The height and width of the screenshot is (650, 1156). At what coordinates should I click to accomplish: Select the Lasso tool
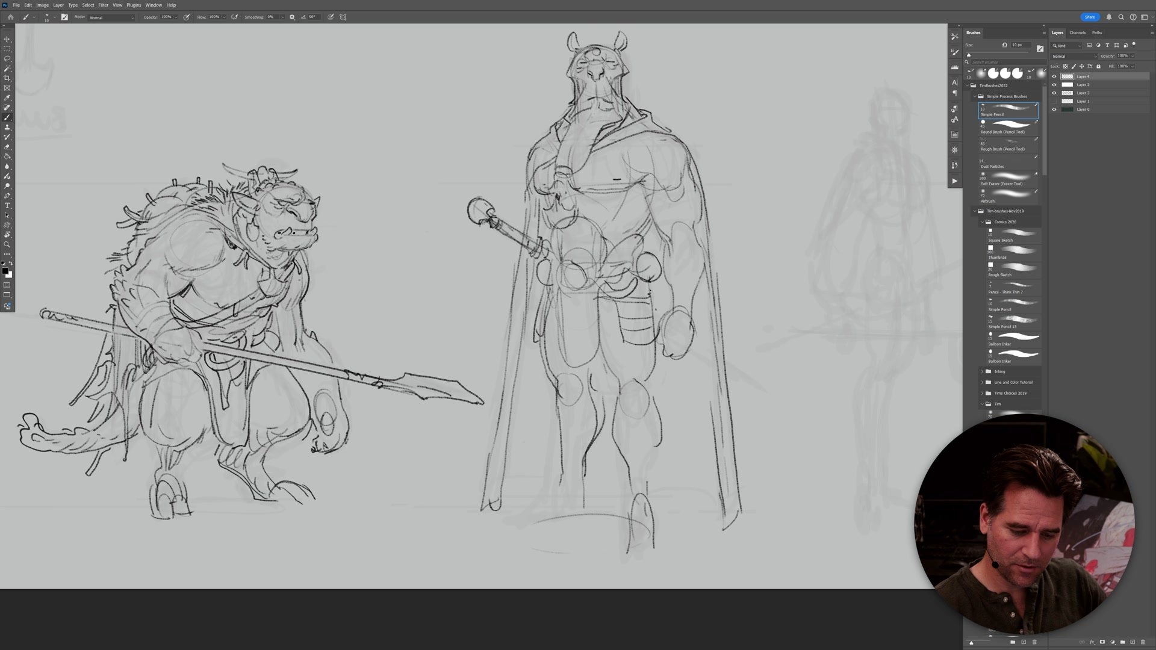point(7,58)
